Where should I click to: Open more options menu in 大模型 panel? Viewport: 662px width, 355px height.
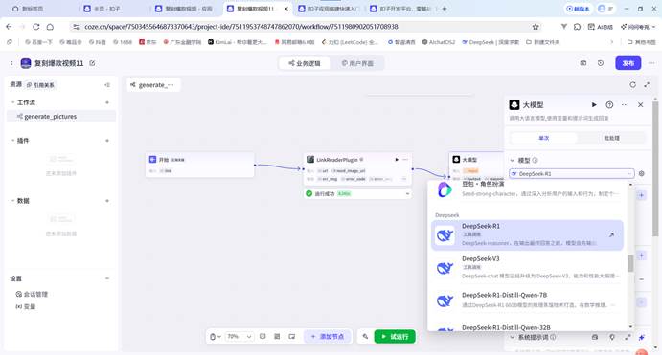625,104
